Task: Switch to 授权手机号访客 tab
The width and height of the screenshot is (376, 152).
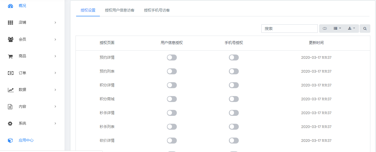Action: [x=157, y=10]
